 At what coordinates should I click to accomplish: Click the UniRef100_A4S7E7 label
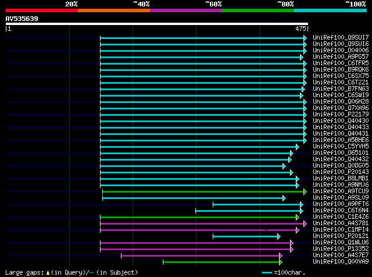pos(341,255)
